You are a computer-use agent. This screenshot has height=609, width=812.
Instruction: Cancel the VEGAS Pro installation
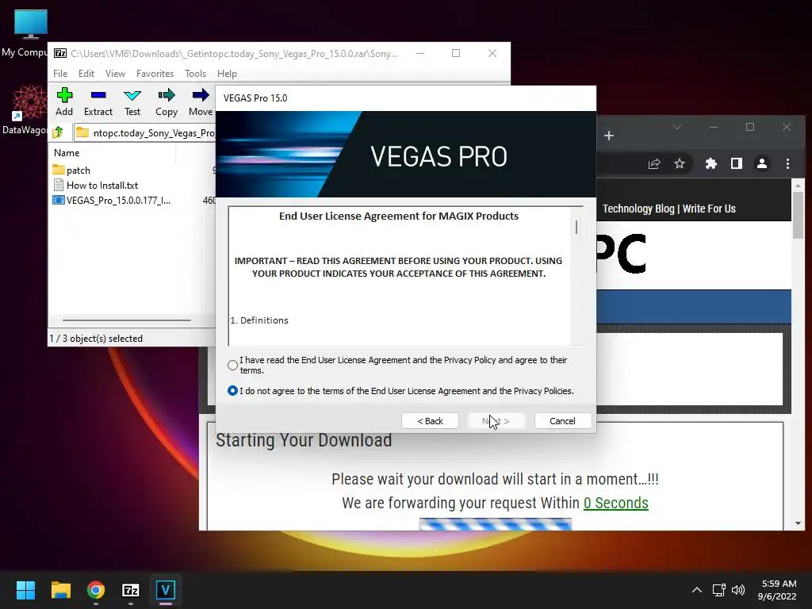pyautogui.click(x=562, y=421)
